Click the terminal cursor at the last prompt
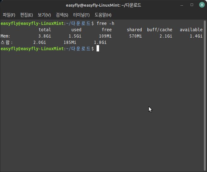Screen dimensions: 207x172 tap(98, 49)
